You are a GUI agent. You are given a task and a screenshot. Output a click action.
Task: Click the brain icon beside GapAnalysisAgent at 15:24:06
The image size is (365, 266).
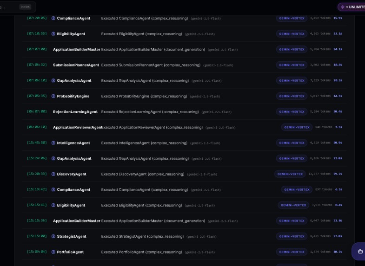(53, 158)
